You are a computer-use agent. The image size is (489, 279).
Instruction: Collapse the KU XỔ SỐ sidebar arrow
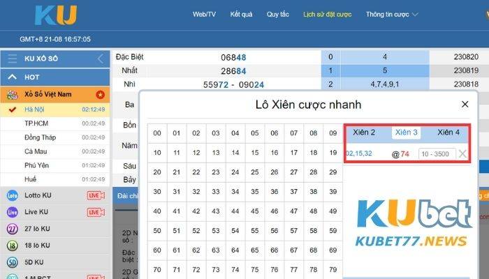[100, 59]
